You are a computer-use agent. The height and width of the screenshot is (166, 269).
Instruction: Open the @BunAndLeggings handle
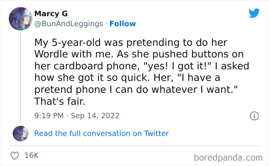pos(69,23)
